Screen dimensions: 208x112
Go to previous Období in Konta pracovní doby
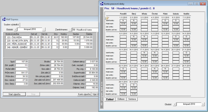(175, 104)
